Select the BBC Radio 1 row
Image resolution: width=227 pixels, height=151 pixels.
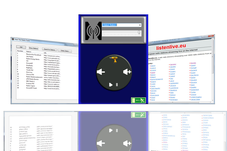point(39,81)
